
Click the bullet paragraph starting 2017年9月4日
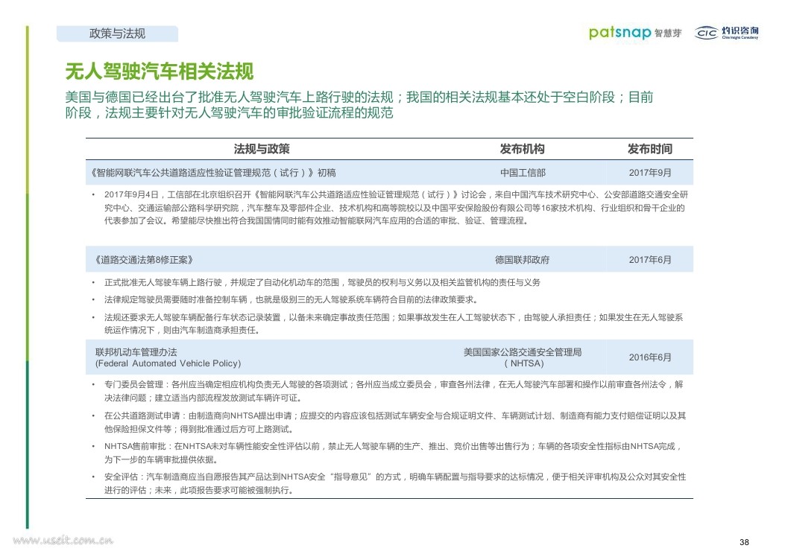point(396,208)
